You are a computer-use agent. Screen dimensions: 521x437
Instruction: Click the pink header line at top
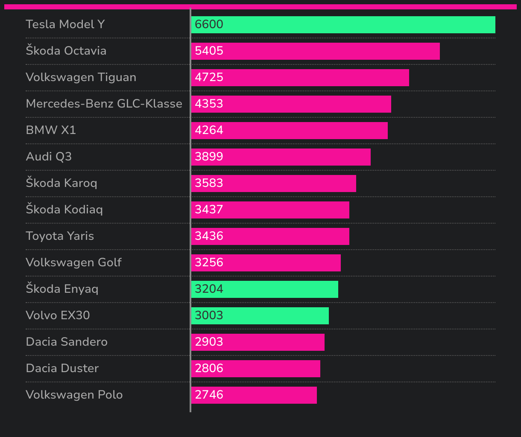pyautogui.click(x=260, y=6)
